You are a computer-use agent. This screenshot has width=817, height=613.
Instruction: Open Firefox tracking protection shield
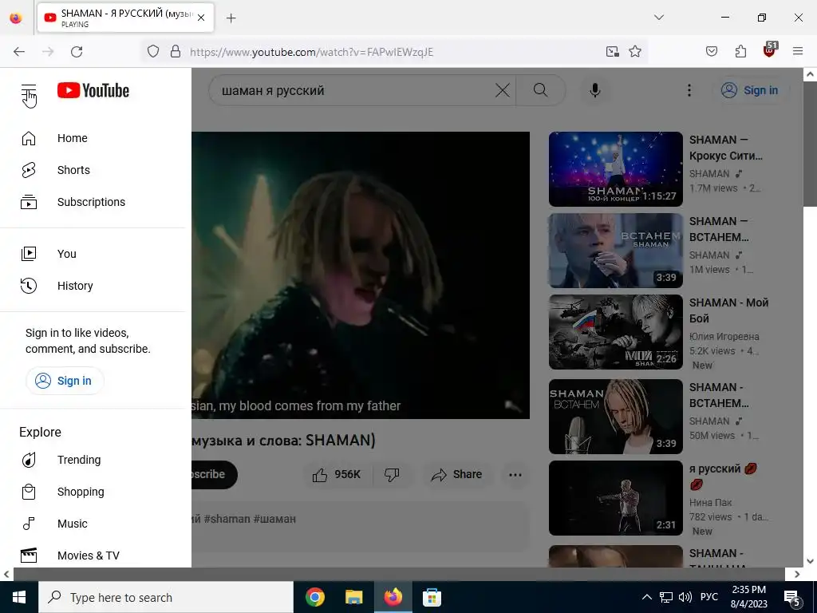152,51
